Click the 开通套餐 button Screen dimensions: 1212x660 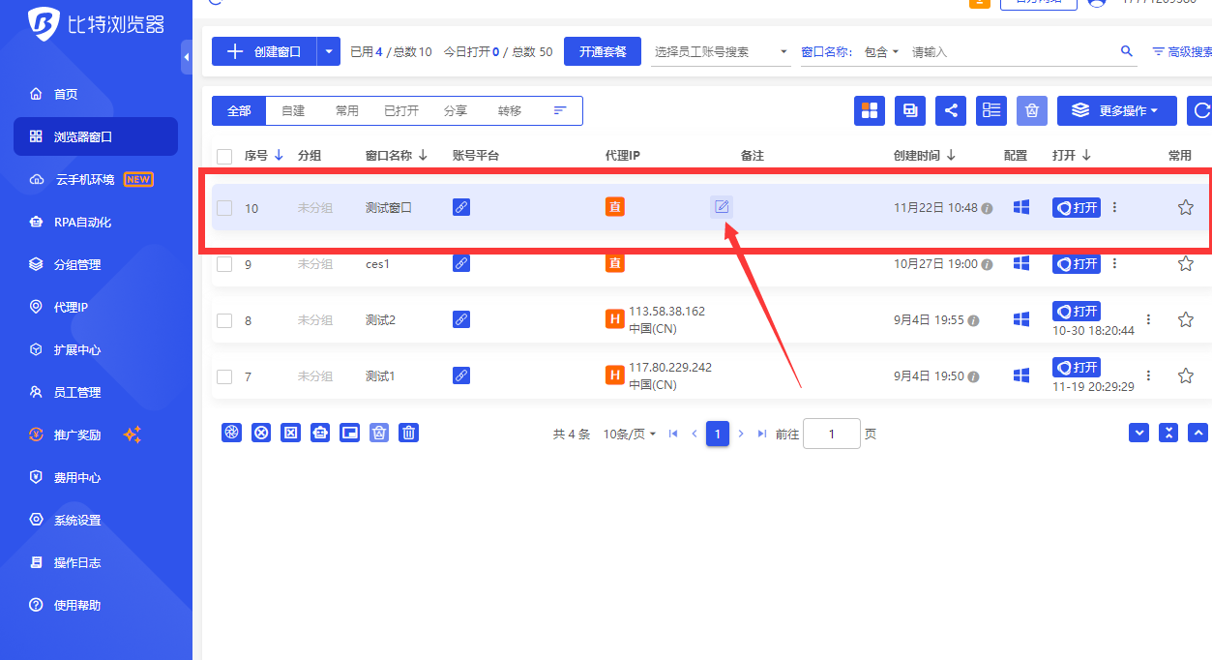pos(602,52)
